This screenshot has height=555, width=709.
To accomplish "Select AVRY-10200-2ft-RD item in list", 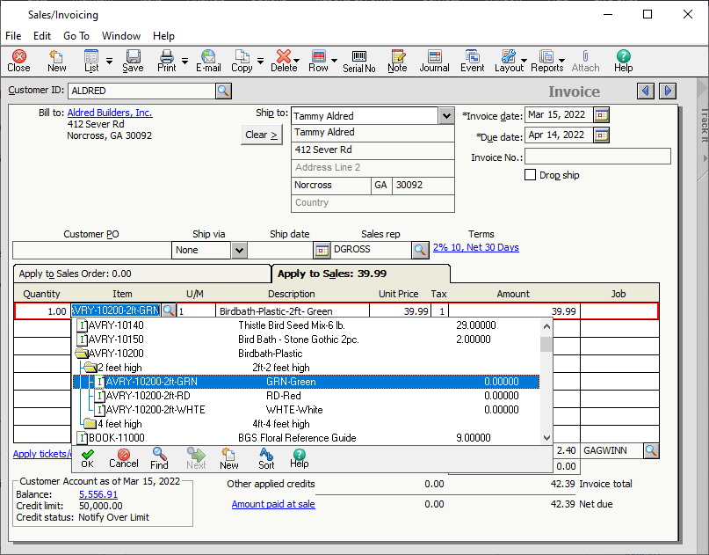I will (x=148, y=396).
